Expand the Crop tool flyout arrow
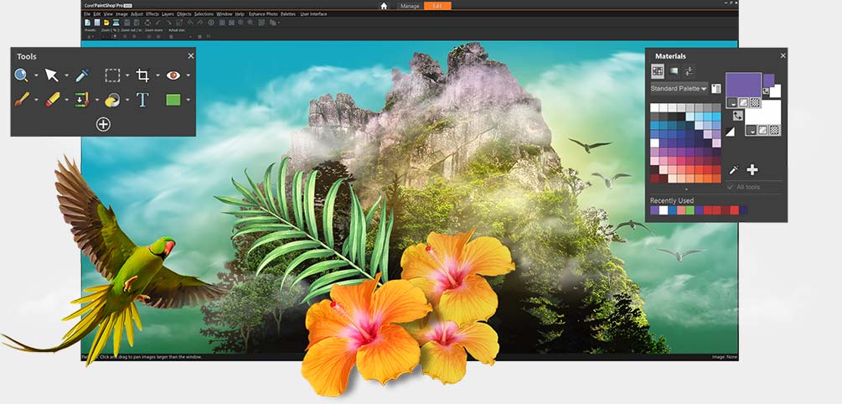This screenshot has width=842, height=404. point(158,75)
